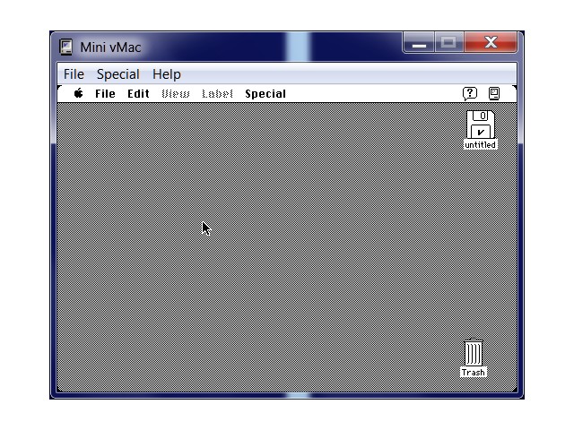
Task: Open Mini vMac window's Special menu
Action: point(118,74)
